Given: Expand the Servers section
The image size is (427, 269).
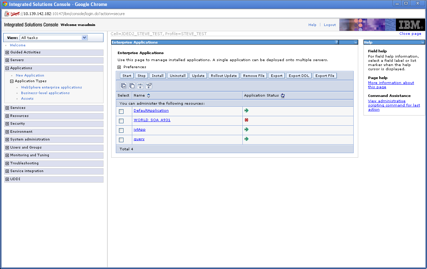Looking at the screenshot, I should [x=7, y=60].
